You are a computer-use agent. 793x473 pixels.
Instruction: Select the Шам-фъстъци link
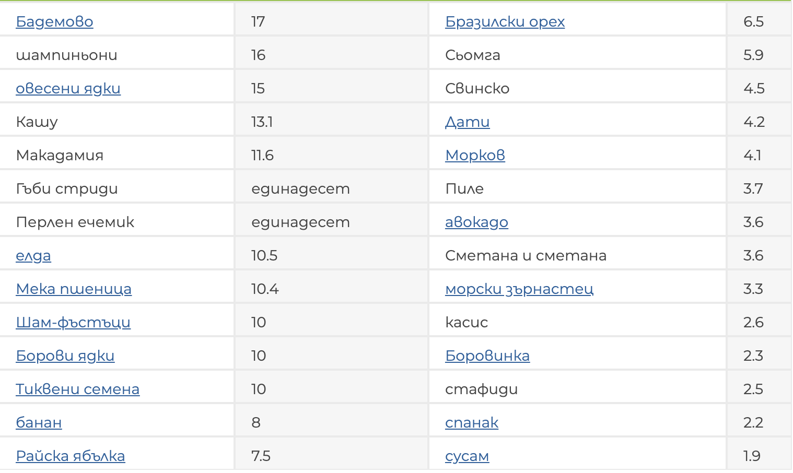pyautogui.click(x=73, y=322)
